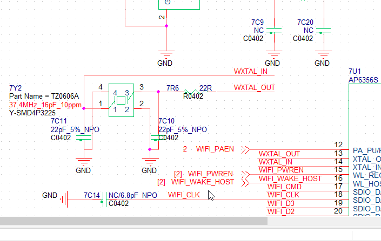Select the WXTAL_IN net label at top
Screen dimensions: 381x241
[251, 71]
